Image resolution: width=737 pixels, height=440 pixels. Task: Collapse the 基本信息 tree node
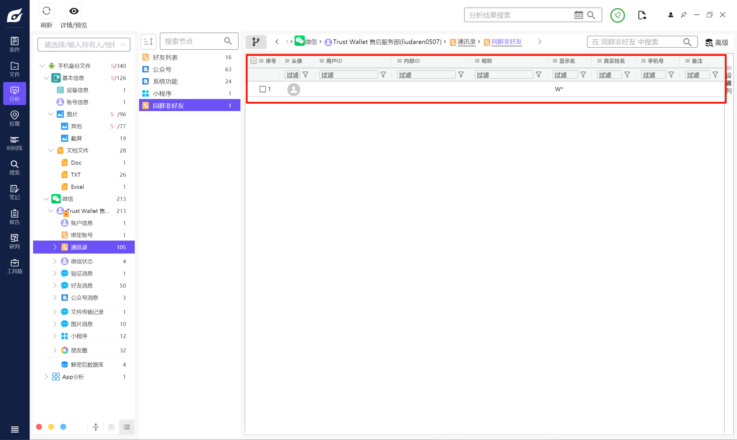tap(46, 78)
